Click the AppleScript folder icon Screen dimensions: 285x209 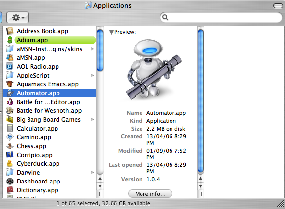pos(10,75)
